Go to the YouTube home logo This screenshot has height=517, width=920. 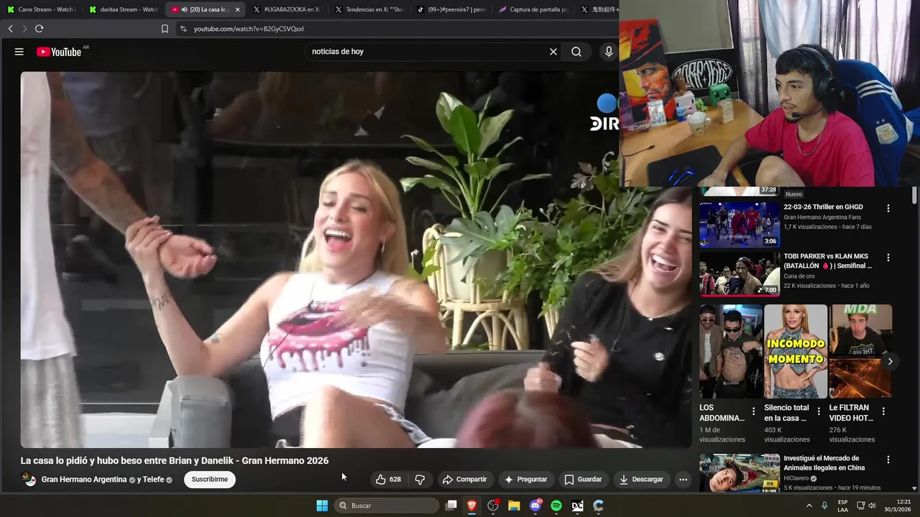coord(59,52)
